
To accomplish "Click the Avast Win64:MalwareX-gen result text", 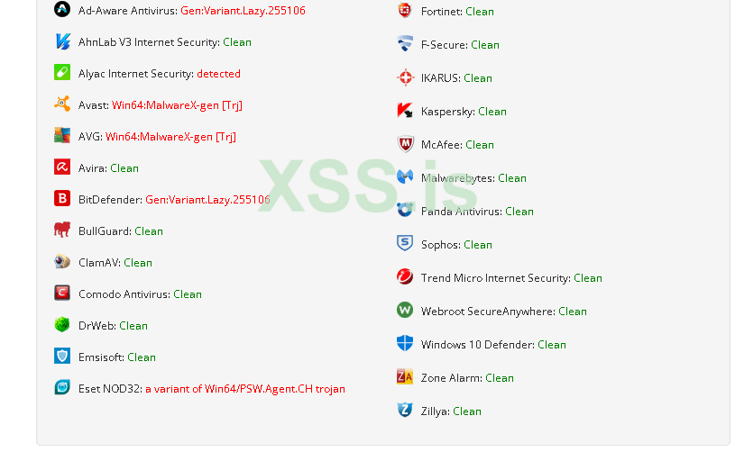I will 177,105.
